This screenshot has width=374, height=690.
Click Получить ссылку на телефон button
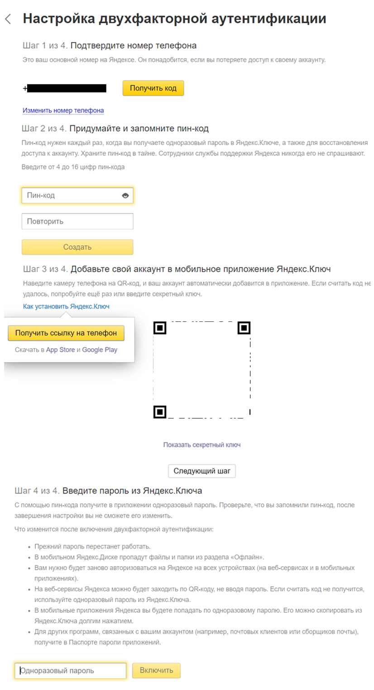coord(66,333)
